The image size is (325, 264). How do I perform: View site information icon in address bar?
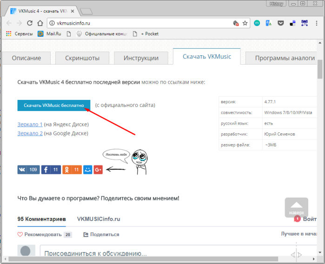click(x=52, y=23)
